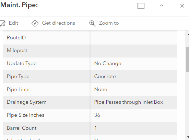Click the Edit pencil icon
The image size is (189, 140).
point(3,23)
